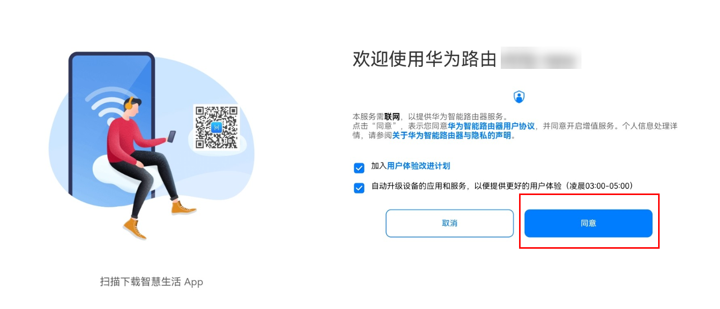This screenshot has width=720, height=309.
Task: Click the blue privacy shield icon
Action: [519, 97]
